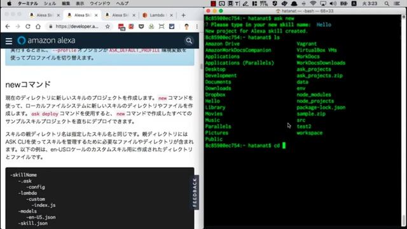
Task: Open Notification Center icon
Action: [x=397, y=3]
